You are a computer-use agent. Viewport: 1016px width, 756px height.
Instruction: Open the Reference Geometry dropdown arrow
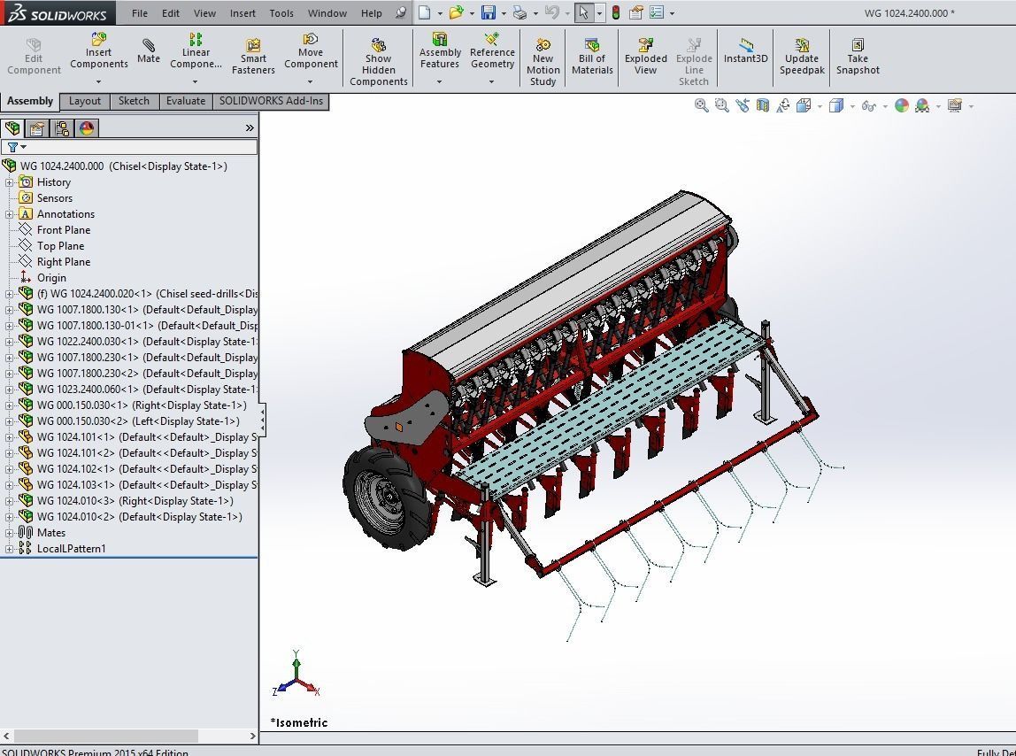point(492,81)
